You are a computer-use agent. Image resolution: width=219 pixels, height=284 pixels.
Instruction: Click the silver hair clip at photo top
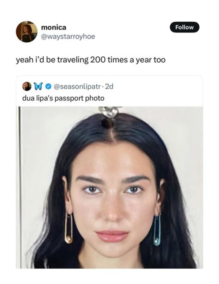click(x=110, y=112)
